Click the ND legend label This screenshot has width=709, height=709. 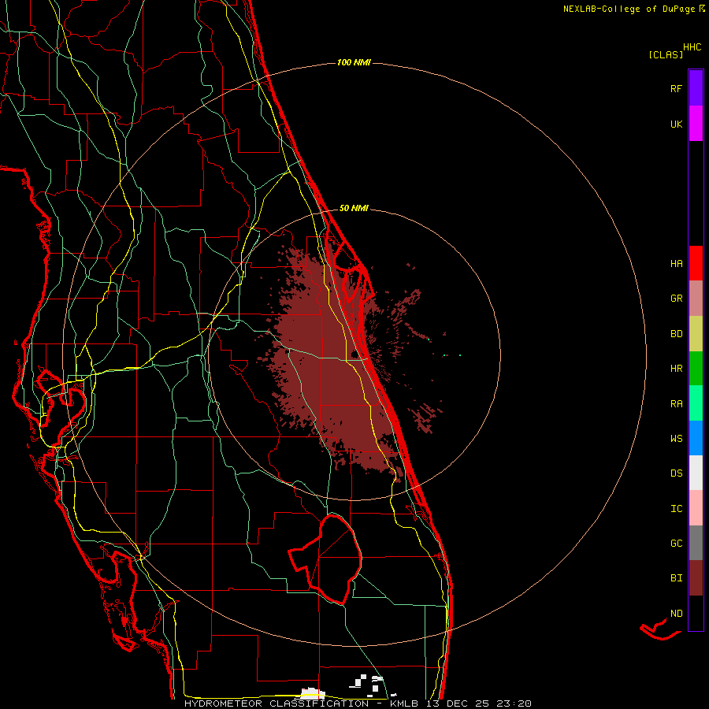point(676,614)
